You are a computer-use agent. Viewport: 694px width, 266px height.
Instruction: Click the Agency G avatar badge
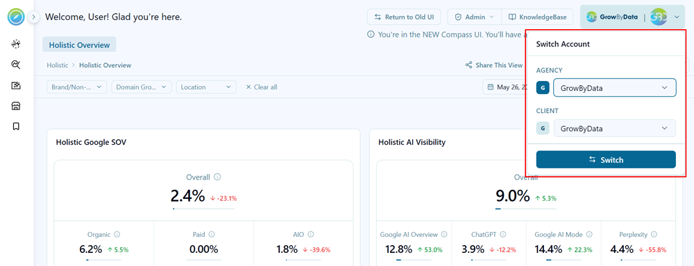tap(543, 88)
